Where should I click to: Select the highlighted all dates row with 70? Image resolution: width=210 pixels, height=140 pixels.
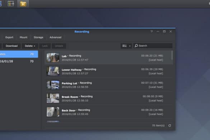click(x=19, y=54)
